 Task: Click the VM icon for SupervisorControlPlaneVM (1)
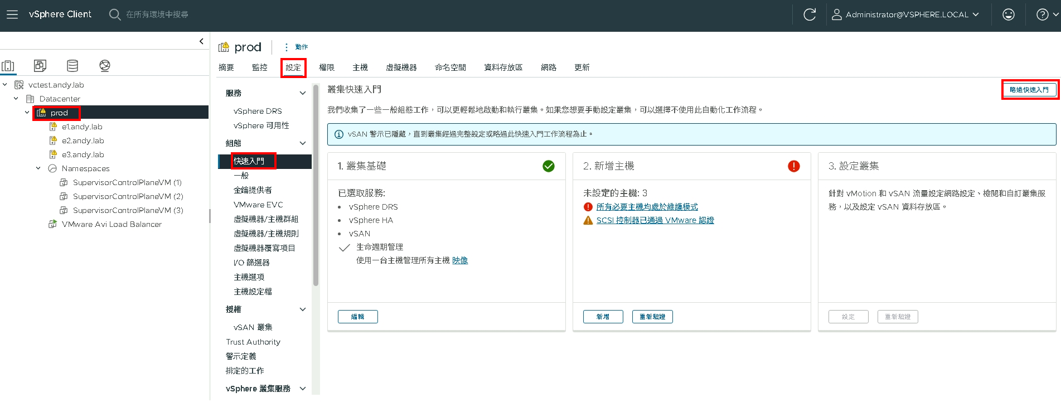tap(64, 182)
